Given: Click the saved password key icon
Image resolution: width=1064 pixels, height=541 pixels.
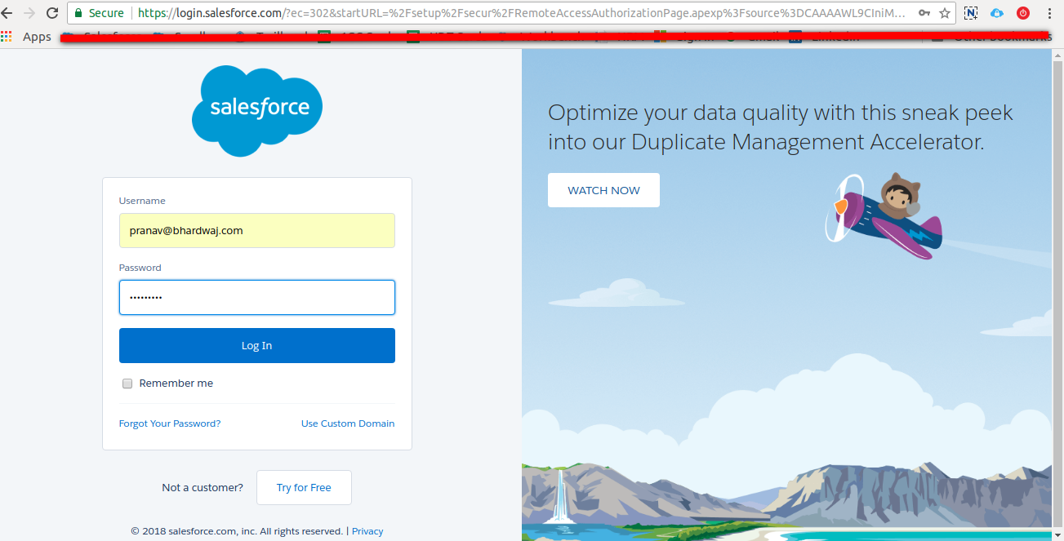Looking at the screenshot, I should click(x=924, y=13).
